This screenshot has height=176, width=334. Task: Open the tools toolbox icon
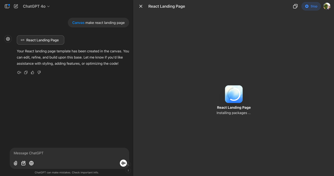[24, 163]
